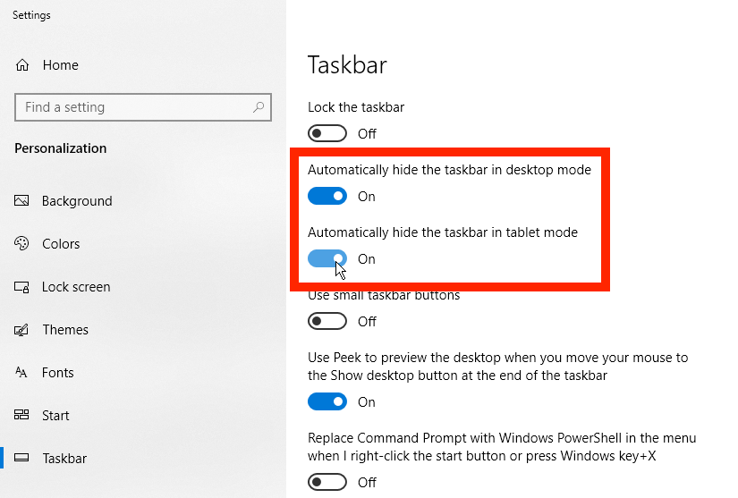Open the Colors settings page
This screenshot has height=498, width=738.
pyautogui.click(x=61, y=243)
